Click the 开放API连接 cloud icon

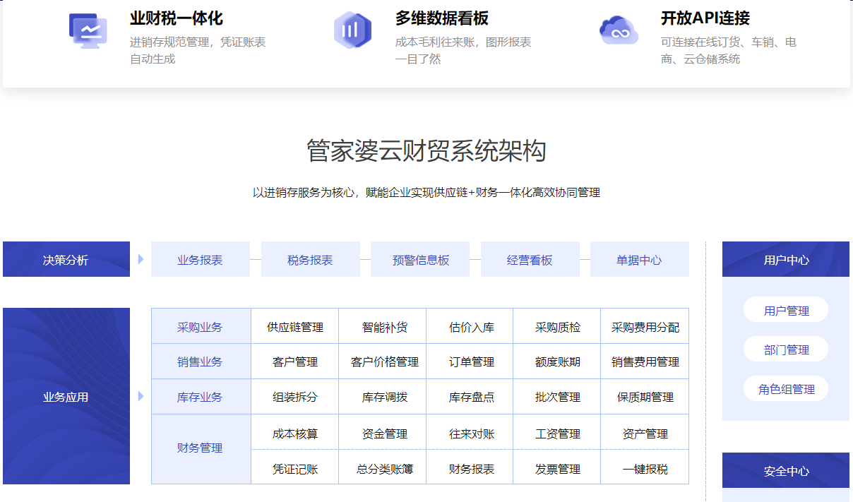click(x=619, y=30)
